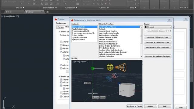
Task: Expand the ribbon overflow chevron after Vue
Action: 187,8
